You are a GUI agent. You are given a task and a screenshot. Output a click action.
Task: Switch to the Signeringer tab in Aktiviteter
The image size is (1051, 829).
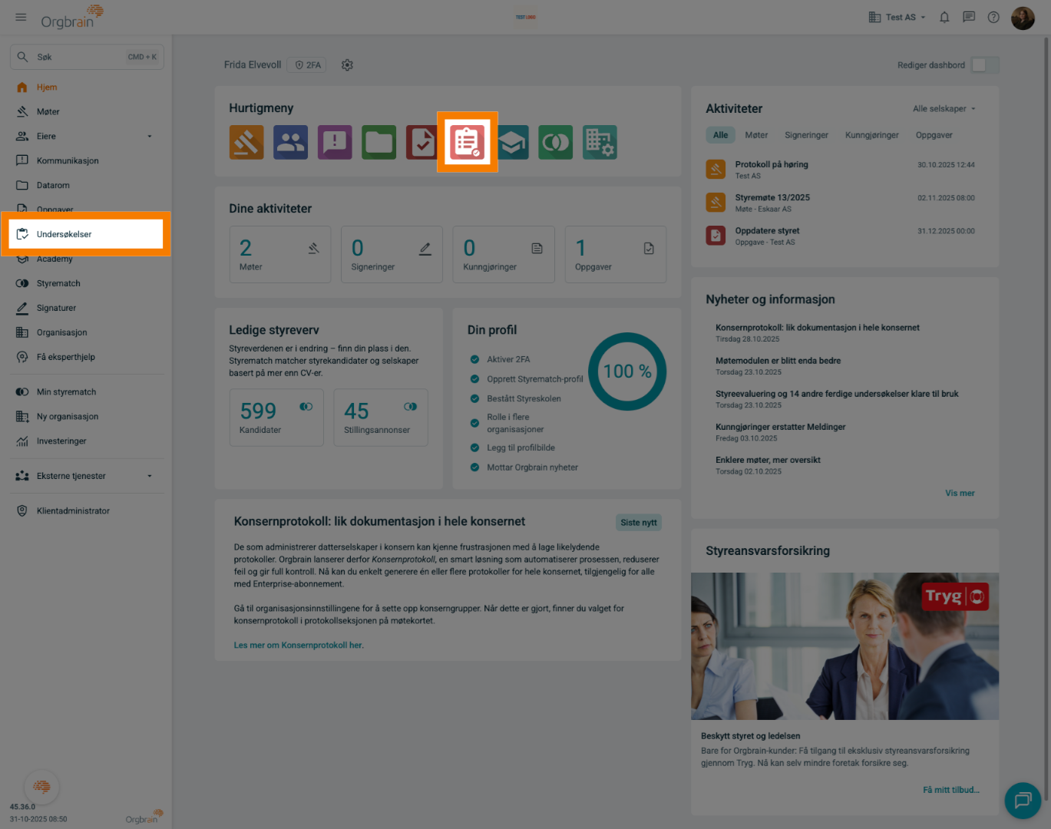pos(806,135)
